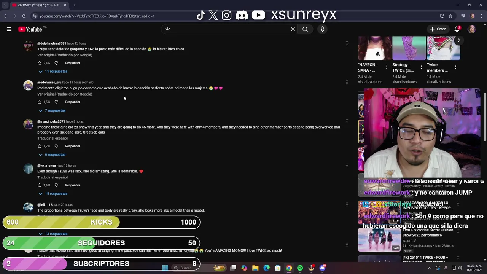Open TWICE Victoria's Secret Fashion Show video title

pyautogui.click(x=428, y=233)
